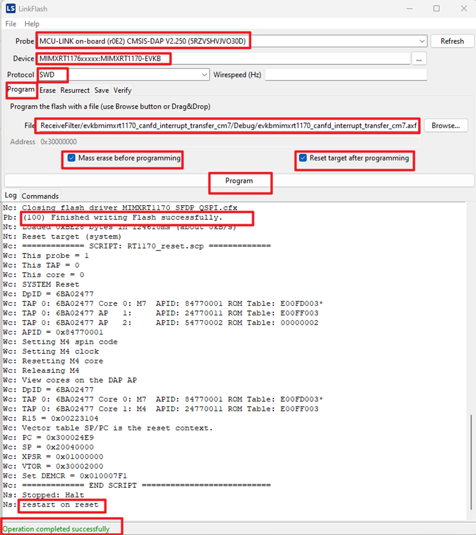Click log line 'Releasing M4'
Screen dimensions: 476x535
tap(51, 370)
